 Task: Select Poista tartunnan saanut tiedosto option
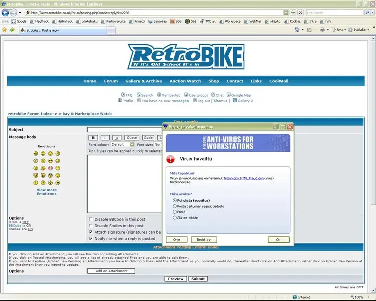coord(175,206)
